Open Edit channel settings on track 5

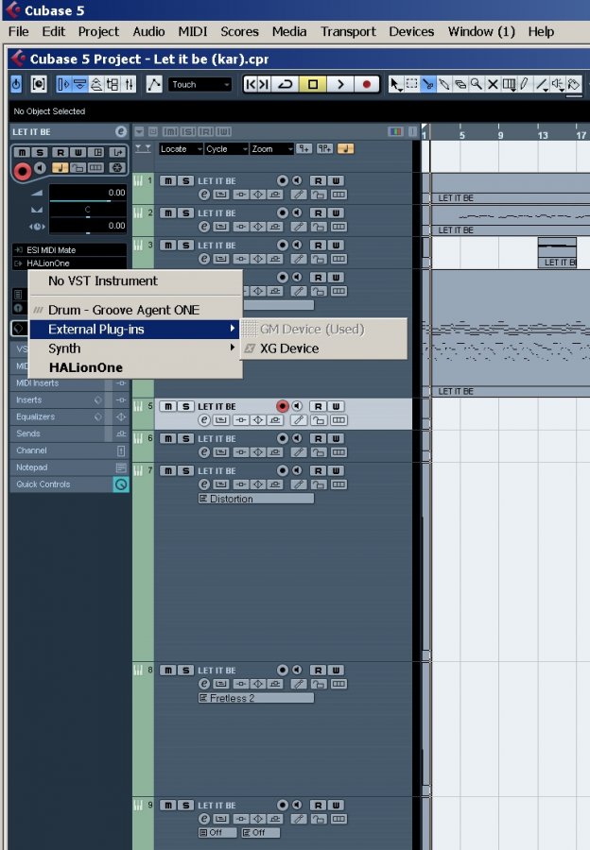204,420
